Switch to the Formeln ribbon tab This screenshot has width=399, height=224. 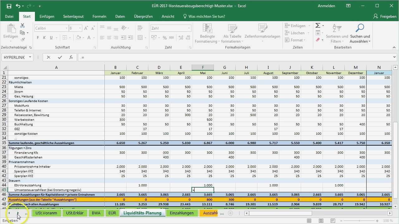click(x=99, y=16)
